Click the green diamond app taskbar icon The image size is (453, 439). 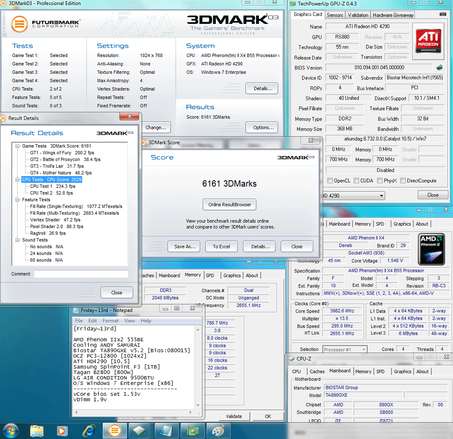pos(139,431)
